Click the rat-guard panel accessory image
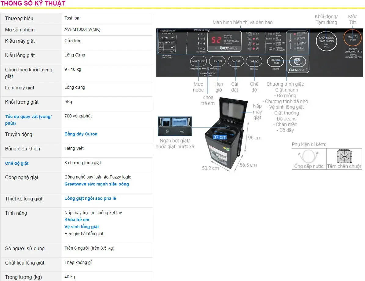365x281 pixels. point(344,156)
